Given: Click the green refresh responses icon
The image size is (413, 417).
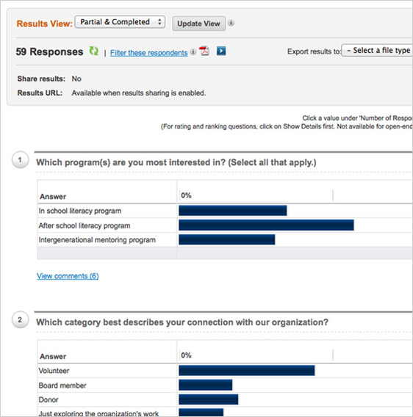Looking at the screenshot, I should click(93, 51).
